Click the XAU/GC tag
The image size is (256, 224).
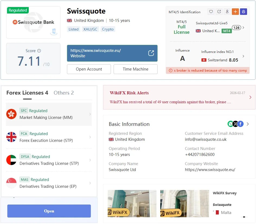point(90,29)
